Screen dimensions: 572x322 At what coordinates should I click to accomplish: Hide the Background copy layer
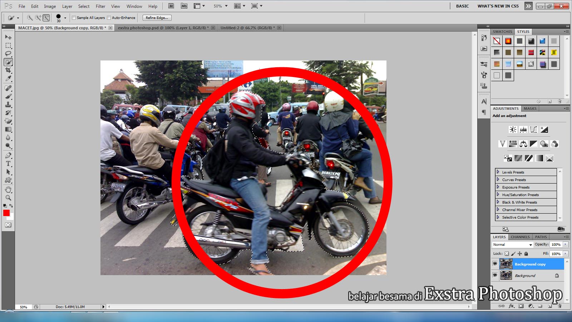point(495,264)
